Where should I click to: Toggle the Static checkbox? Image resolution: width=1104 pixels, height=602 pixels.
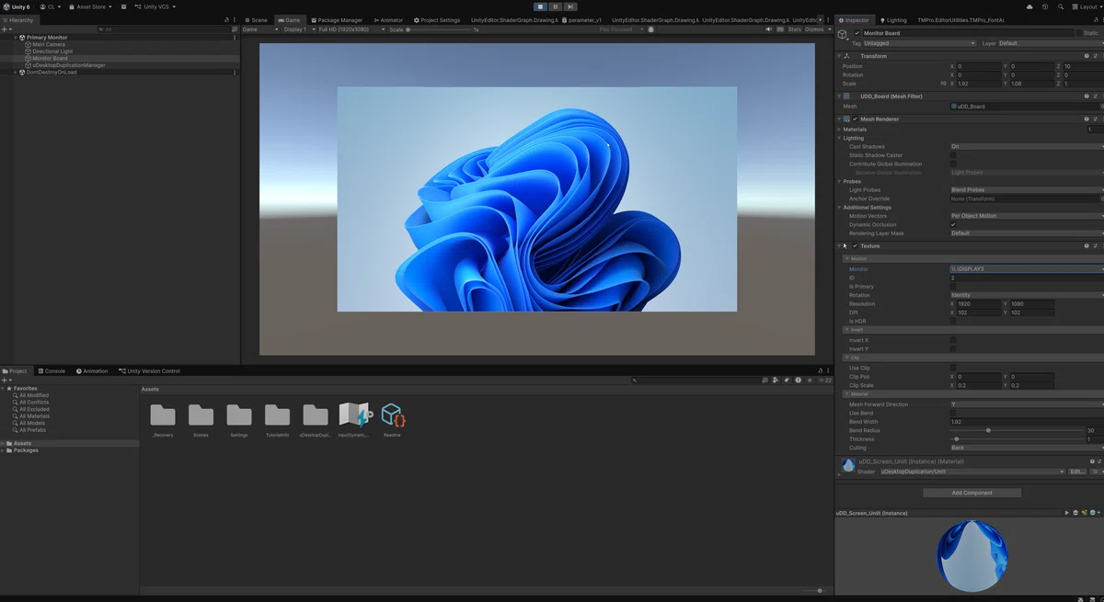click(x=1079, y=33)
